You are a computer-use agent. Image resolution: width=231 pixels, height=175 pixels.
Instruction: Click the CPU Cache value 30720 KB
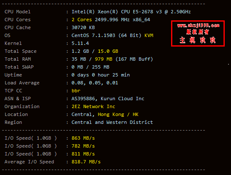pyautogui.click(x=83, y=27)
